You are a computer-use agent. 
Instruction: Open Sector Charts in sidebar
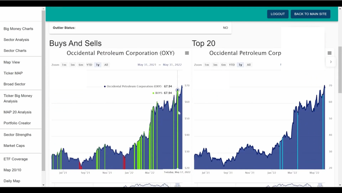15,51
